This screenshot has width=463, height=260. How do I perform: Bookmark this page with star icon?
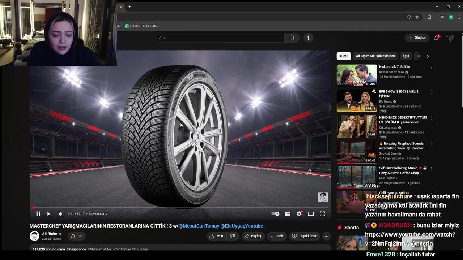[x=417, y=17]
